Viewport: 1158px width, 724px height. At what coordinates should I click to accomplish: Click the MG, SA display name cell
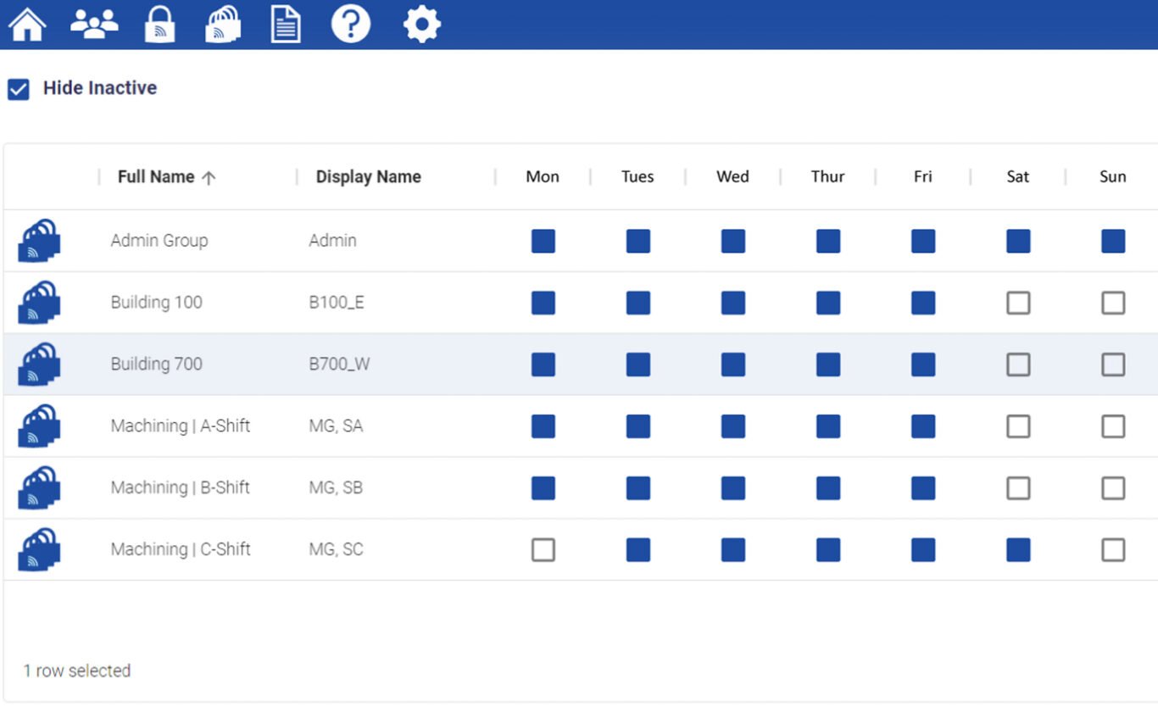click(336, 426)
